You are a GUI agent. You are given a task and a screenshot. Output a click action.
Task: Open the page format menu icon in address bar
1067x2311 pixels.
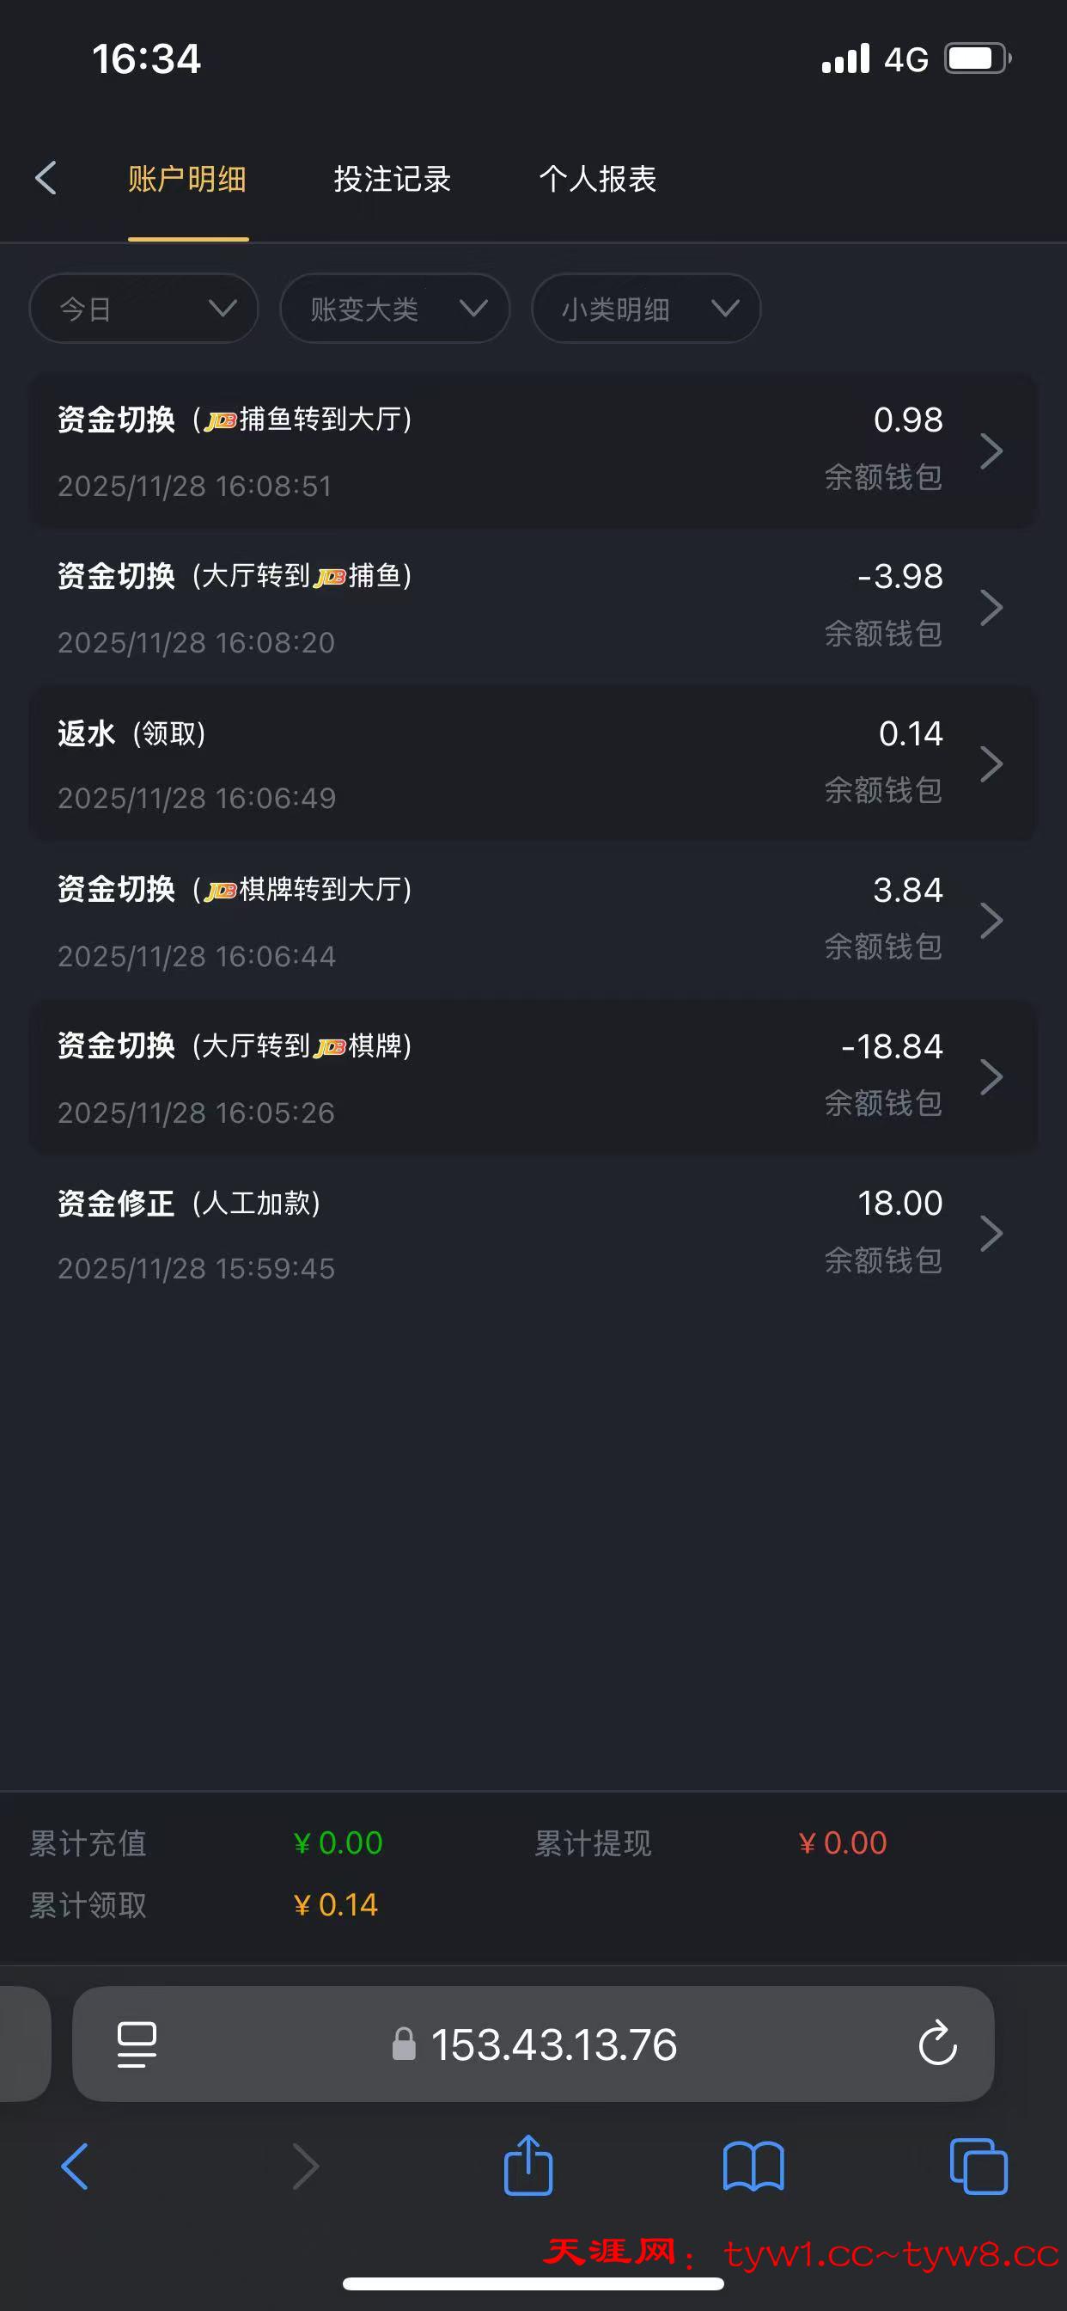pos(137,2044)
